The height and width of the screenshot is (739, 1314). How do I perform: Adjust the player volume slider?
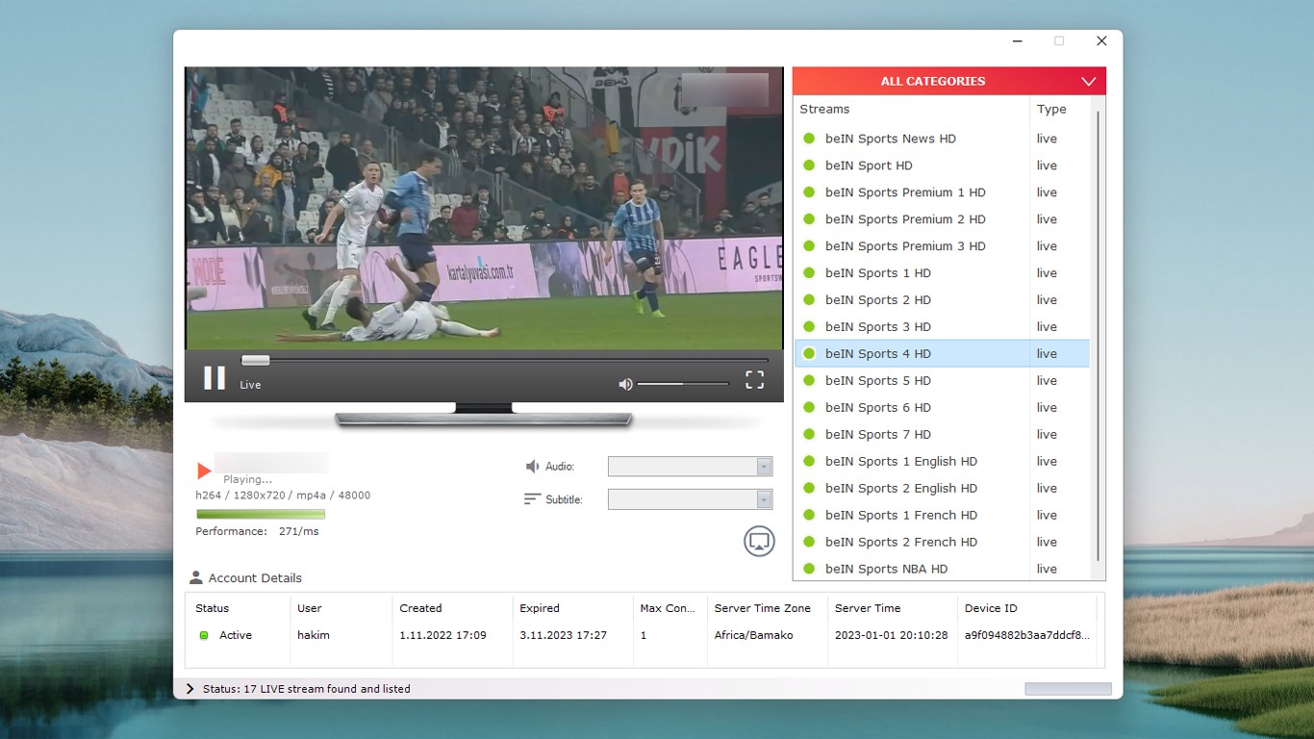(x=683, y=383)
